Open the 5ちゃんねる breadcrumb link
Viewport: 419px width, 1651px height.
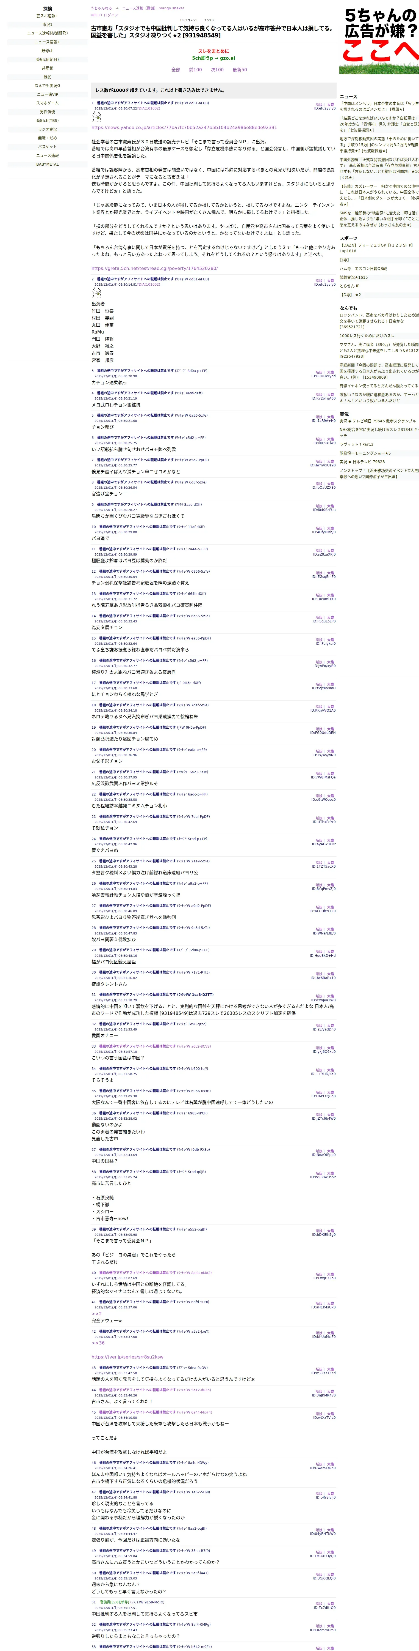coord(102,8)
